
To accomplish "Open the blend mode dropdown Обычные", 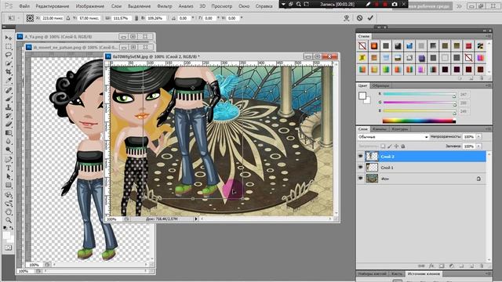I will pyautogui.click(x=393, y=137).
